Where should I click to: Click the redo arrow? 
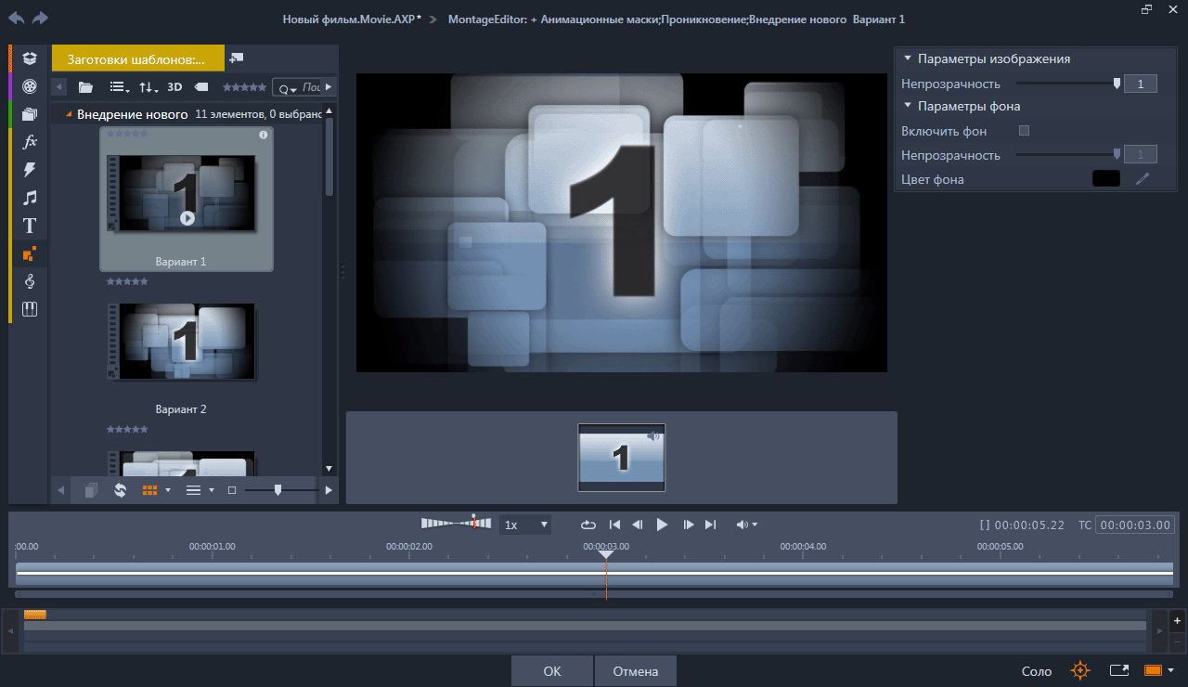point(39,19)
